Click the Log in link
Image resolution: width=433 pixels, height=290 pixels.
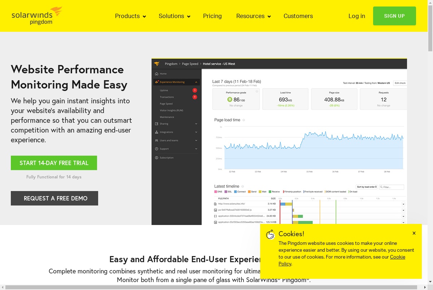pos(357,16)
